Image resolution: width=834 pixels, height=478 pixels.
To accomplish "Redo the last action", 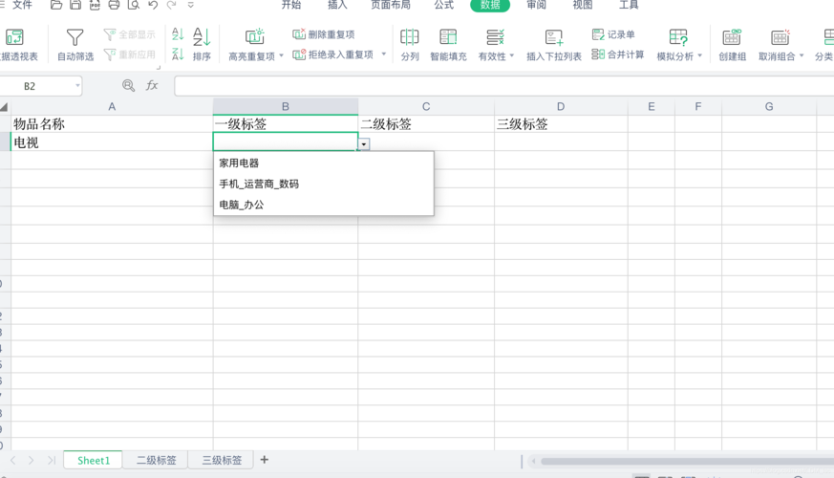I will click(171, 6).
